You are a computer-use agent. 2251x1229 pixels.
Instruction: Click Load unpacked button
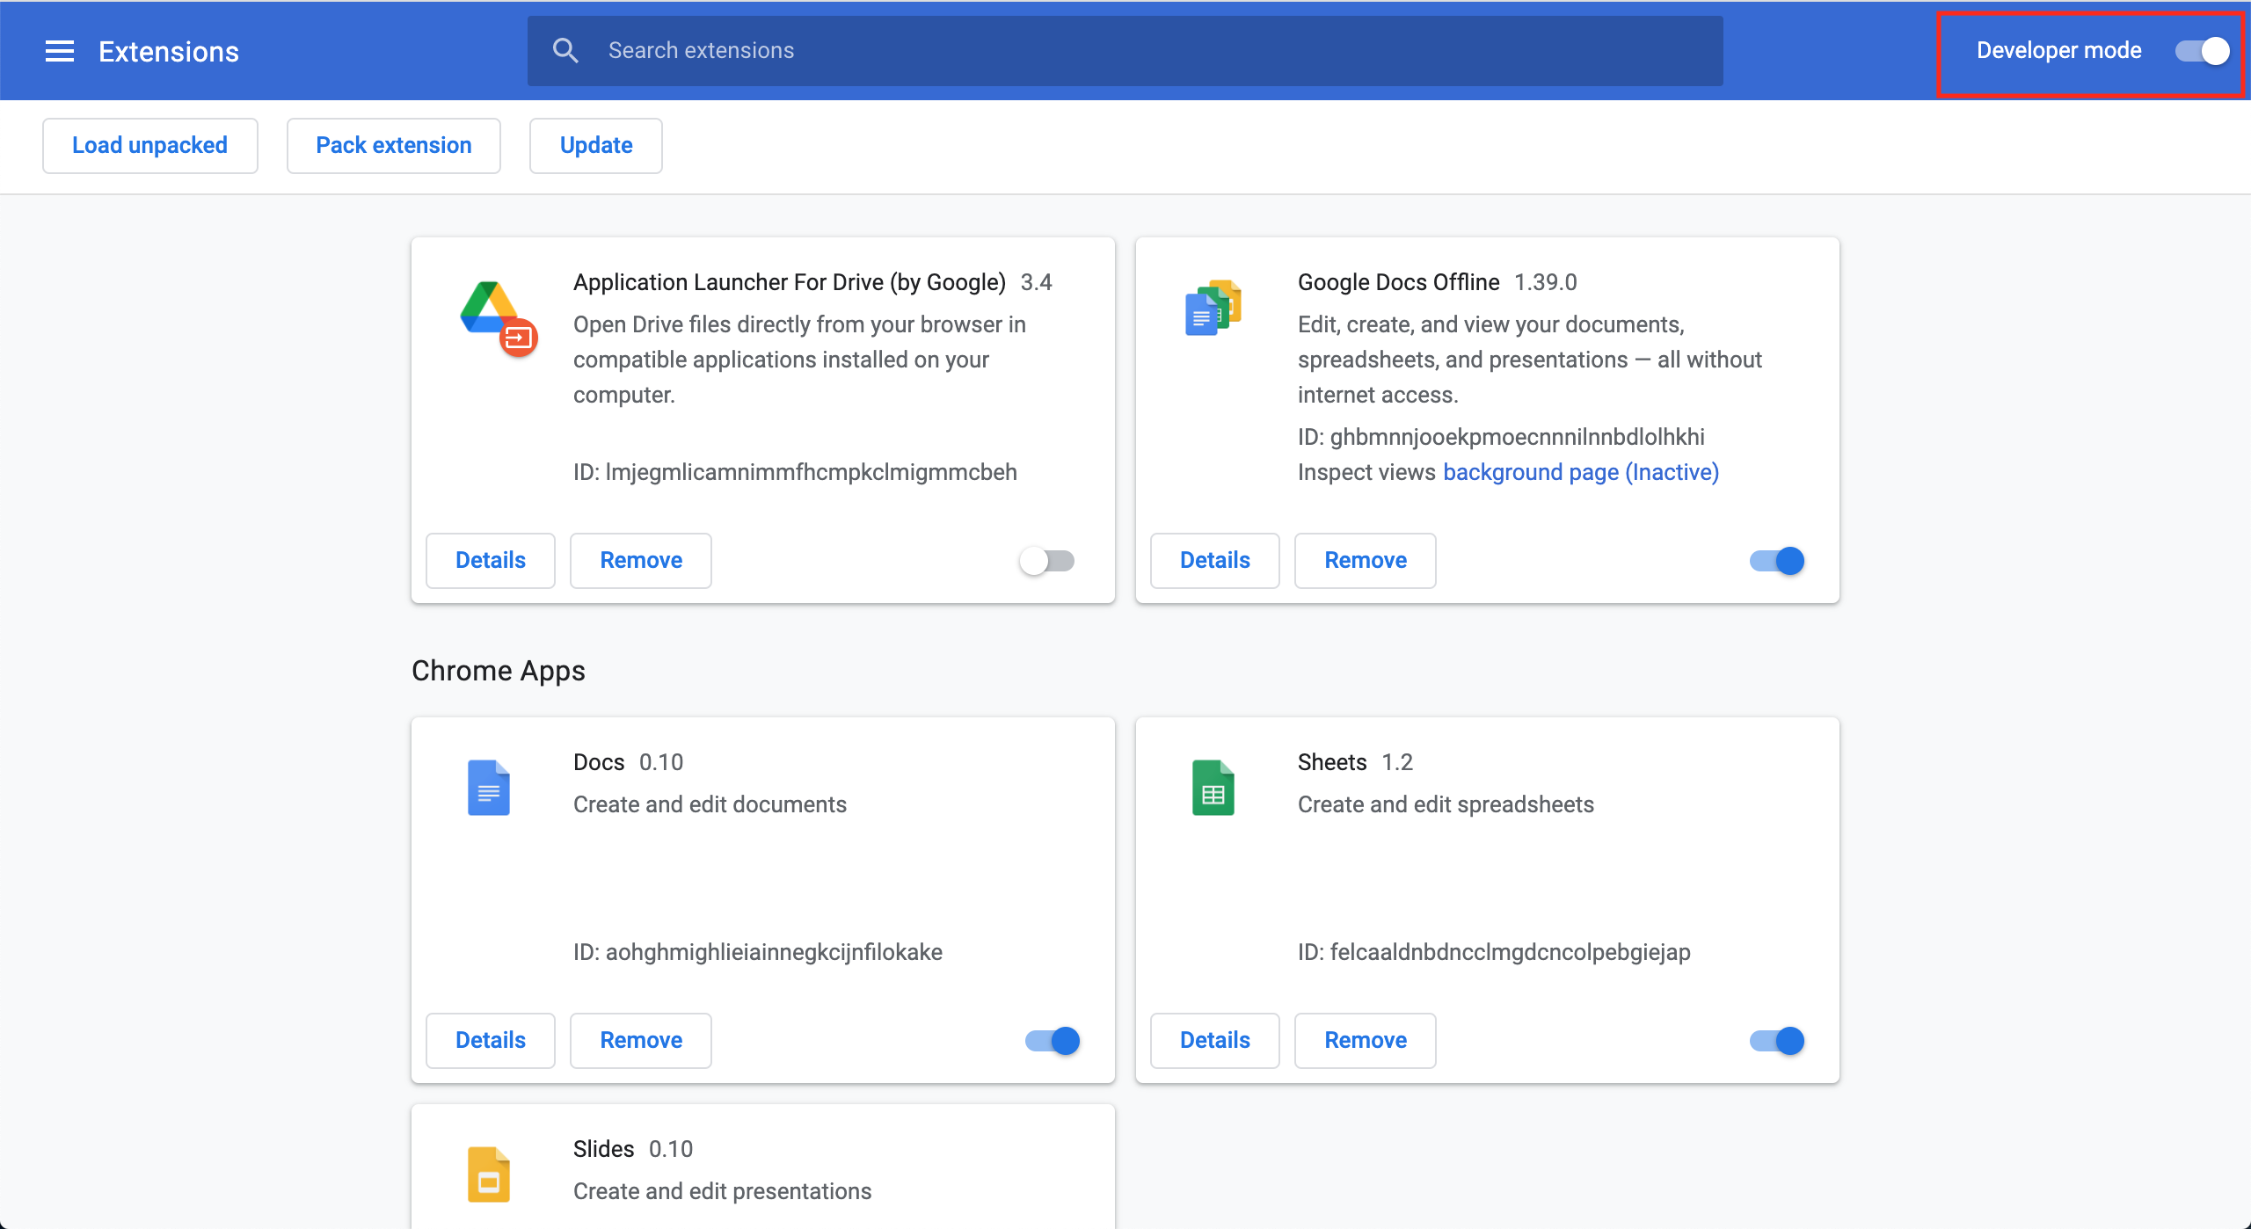[x=149, y=145]
